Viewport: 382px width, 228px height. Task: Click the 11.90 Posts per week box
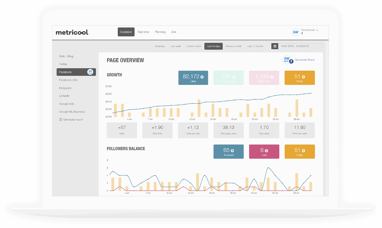click(x=299, y=130)
